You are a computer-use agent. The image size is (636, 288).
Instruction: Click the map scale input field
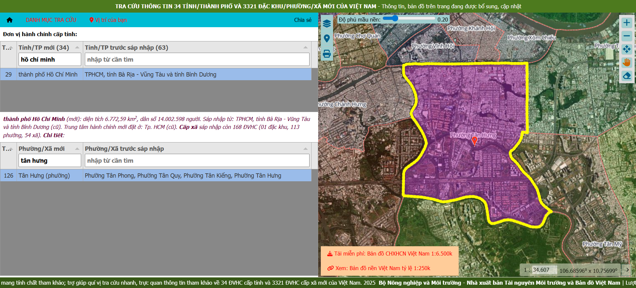coord(544,270)
